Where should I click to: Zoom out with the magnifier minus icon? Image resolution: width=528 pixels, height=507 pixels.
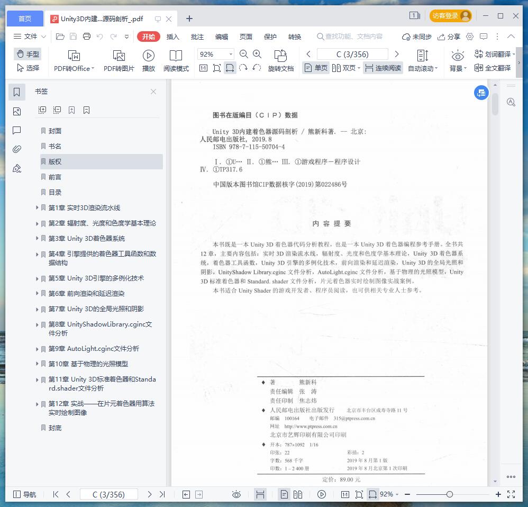pos(243,54)
